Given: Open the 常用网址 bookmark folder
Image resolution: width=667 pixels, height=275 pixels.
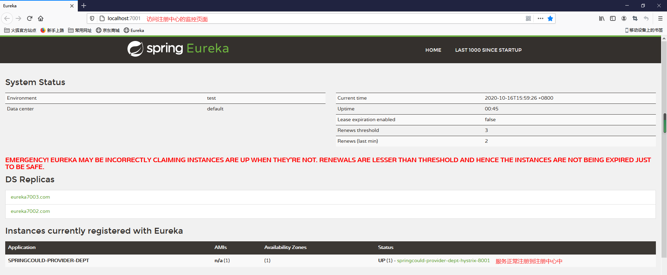Looking at the screenshot, I should [x=80, y=31].
